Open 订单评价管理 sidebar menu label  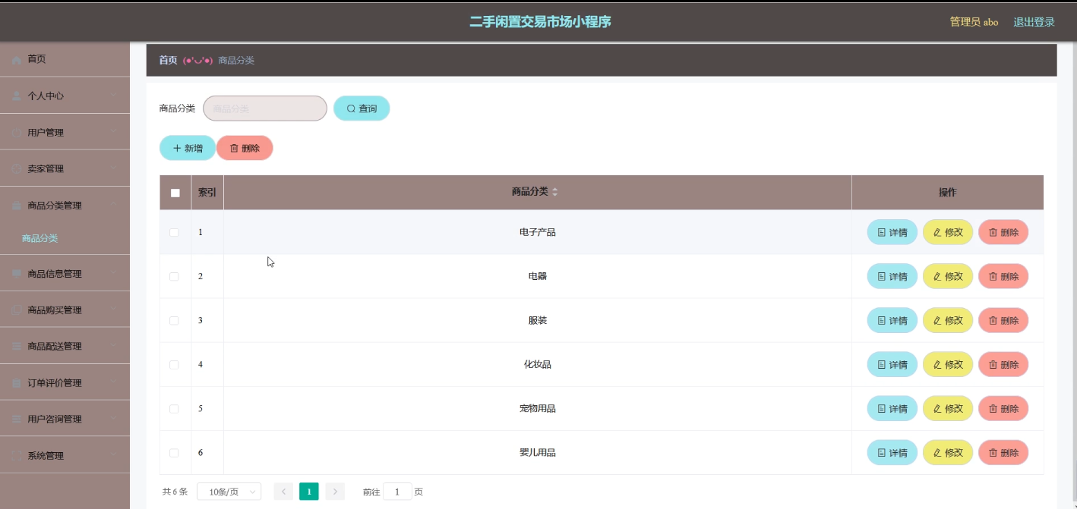(55, 382)
